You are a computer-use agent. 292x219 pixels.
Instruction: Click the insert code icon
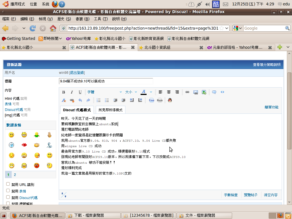pos(222,92)
